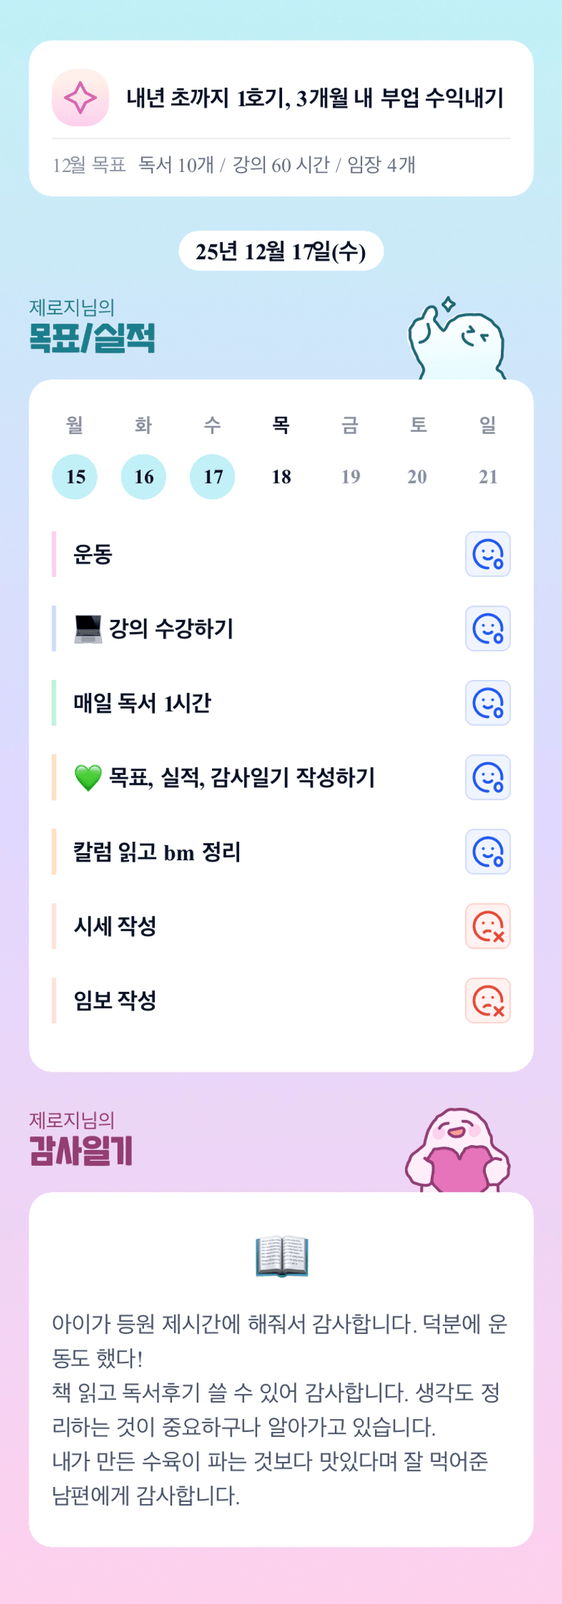Toggle the smiley status for 강의 수강하기
The width and height of the screenshot is (562, 1604).
(x=487, y=629)
